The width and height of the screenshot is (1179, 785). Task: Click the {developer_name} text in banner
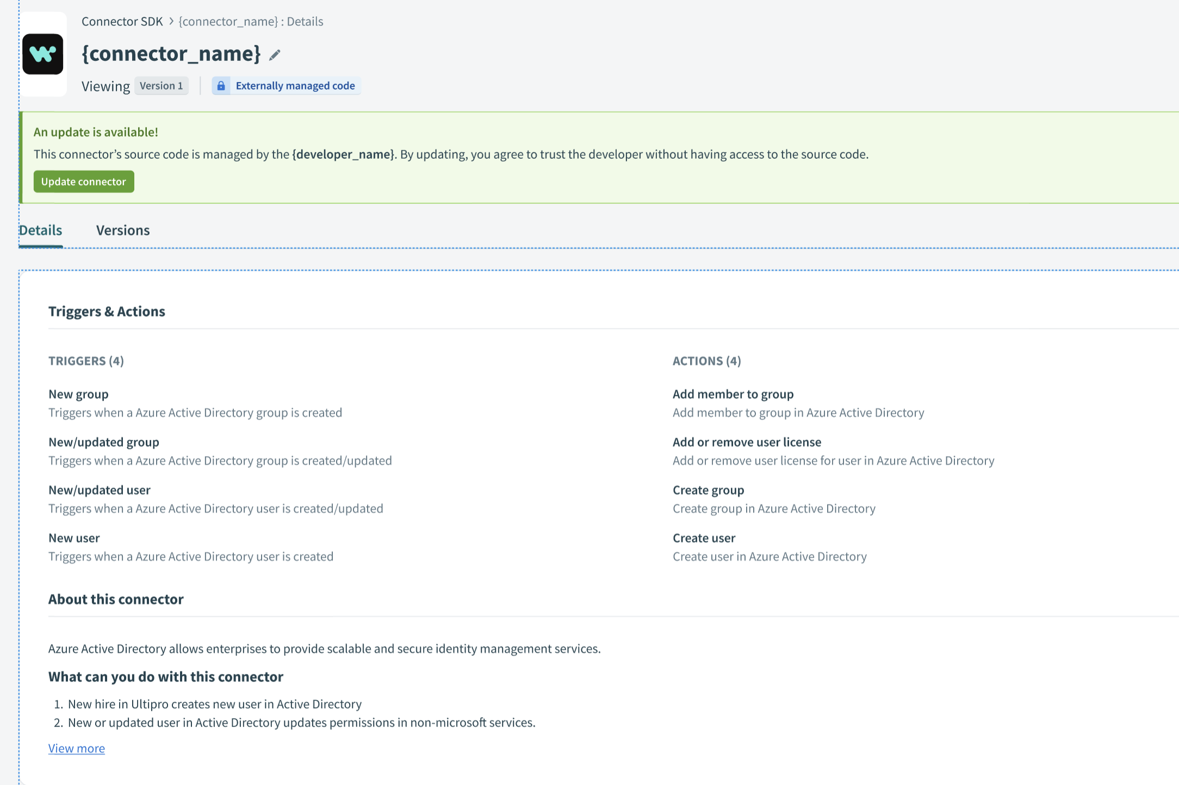[x=343, y=154]
